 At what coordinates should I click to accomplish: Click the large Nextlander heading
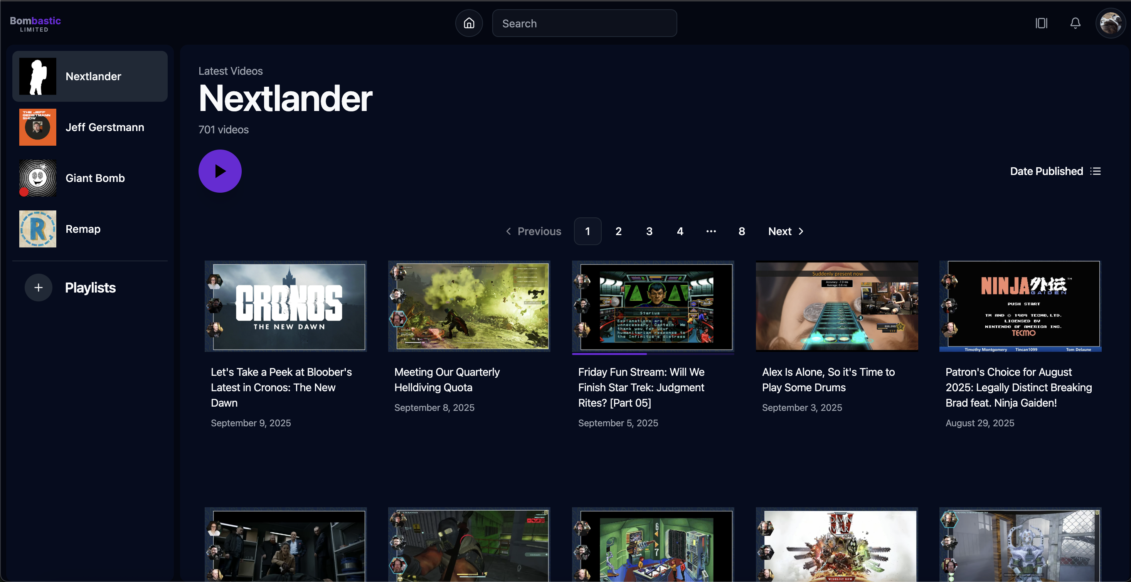(285, 98)
